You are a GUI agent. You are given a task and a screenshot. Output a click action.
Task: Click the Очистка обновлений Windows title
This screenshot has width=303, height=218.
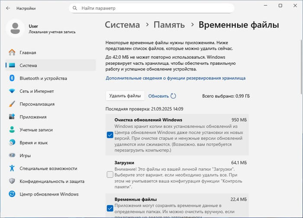[148, 120]
